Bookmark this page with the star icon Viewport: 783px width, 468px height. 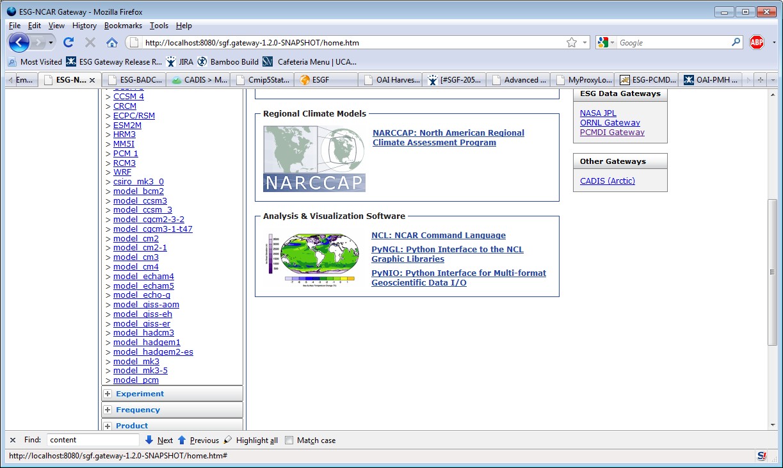(571, 42)
